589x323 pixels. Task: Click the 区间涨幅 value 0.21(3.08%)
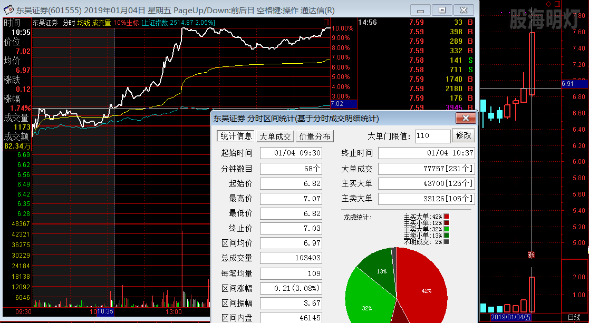pyautogui.click(x=291, y=288)
